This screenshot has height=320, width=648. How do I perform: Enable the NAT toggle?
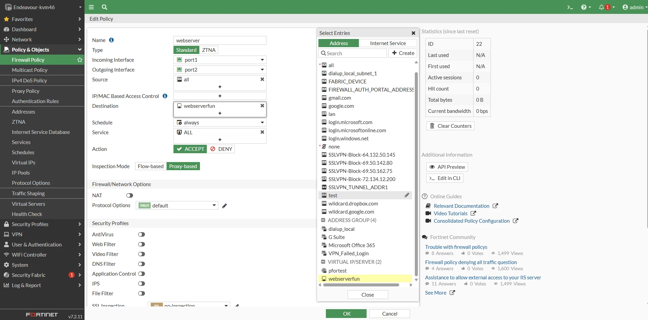pyautogui.click(x=130, y=196)
